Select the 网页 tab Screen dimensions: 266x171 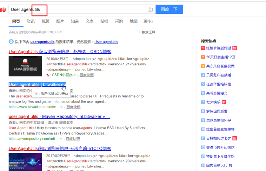click(16, 21)
